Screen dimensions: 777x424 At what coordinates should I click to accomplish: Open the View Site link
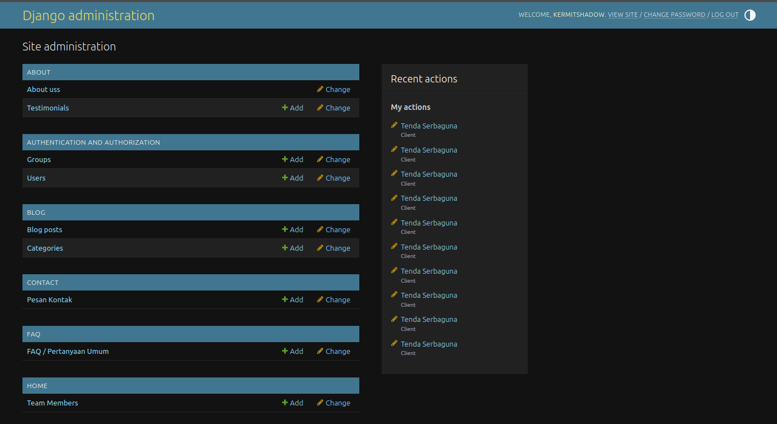click(x=623, y=15)
